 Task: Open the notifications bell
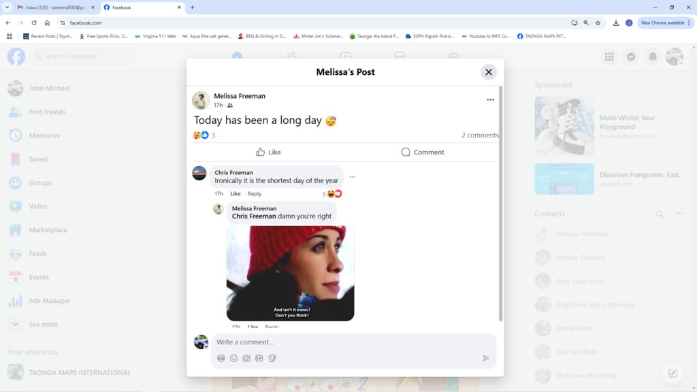[x=653, y=56]
